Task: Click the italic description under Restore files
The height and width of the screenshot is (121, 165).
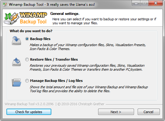Action: 87,67
